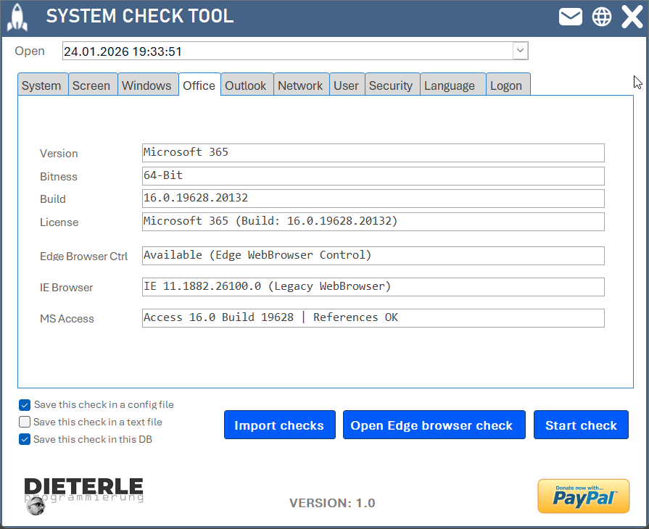Click the VERSION: 1.0 text
Screen dimensions: 649x529
coord(332,503)
